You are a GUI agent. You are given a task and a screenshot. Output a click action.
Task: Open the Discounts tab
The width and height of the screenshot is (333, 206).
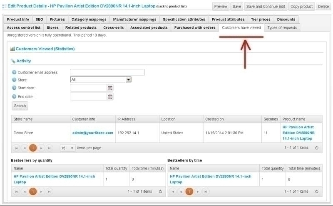(x=286, y=19)
